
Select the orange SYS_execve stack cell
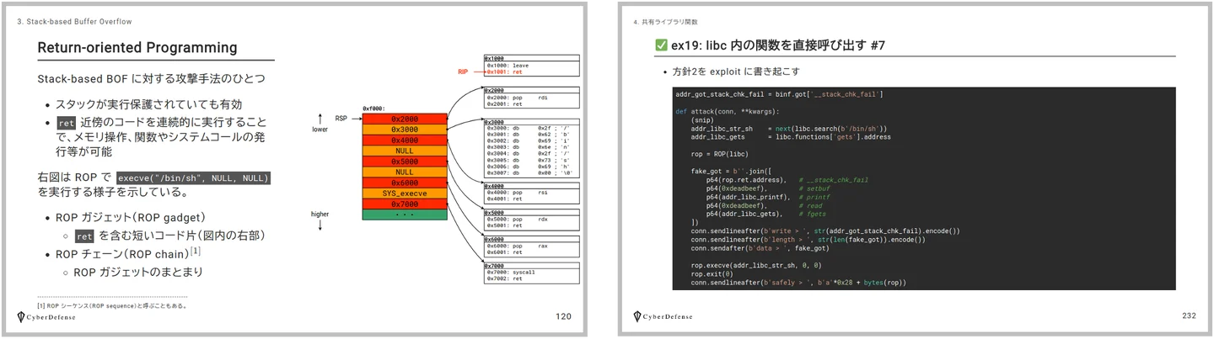(404, 193)
